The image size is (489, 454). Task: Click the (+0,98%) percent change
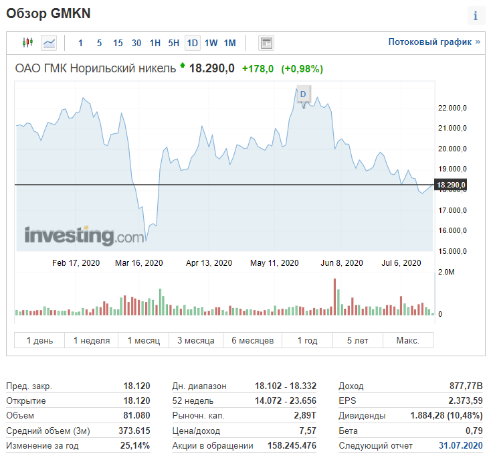(x=302, y=69)
